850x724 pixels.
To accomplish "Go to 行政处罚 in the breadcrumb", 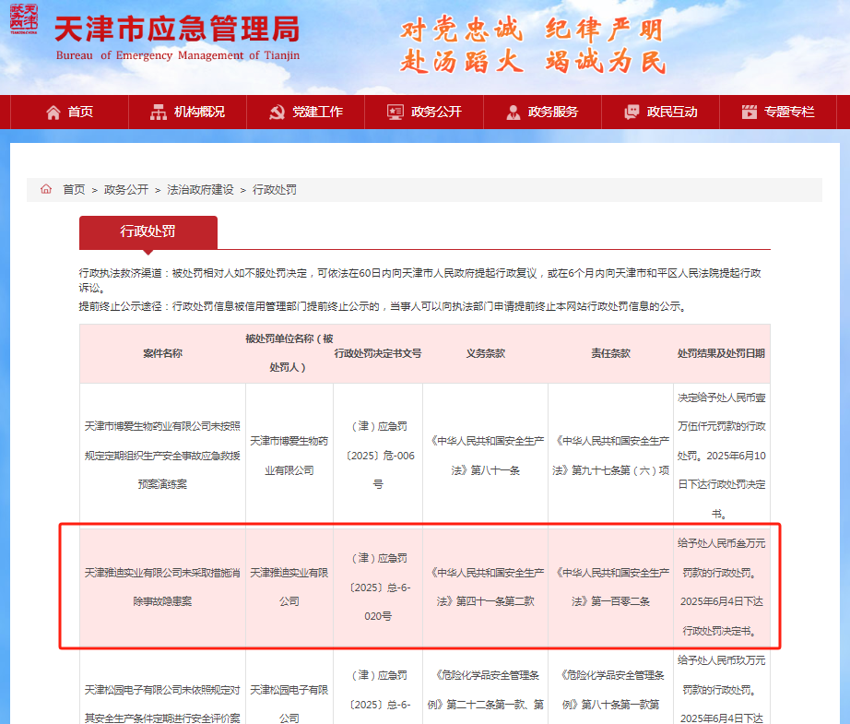I will pos(275,190).
